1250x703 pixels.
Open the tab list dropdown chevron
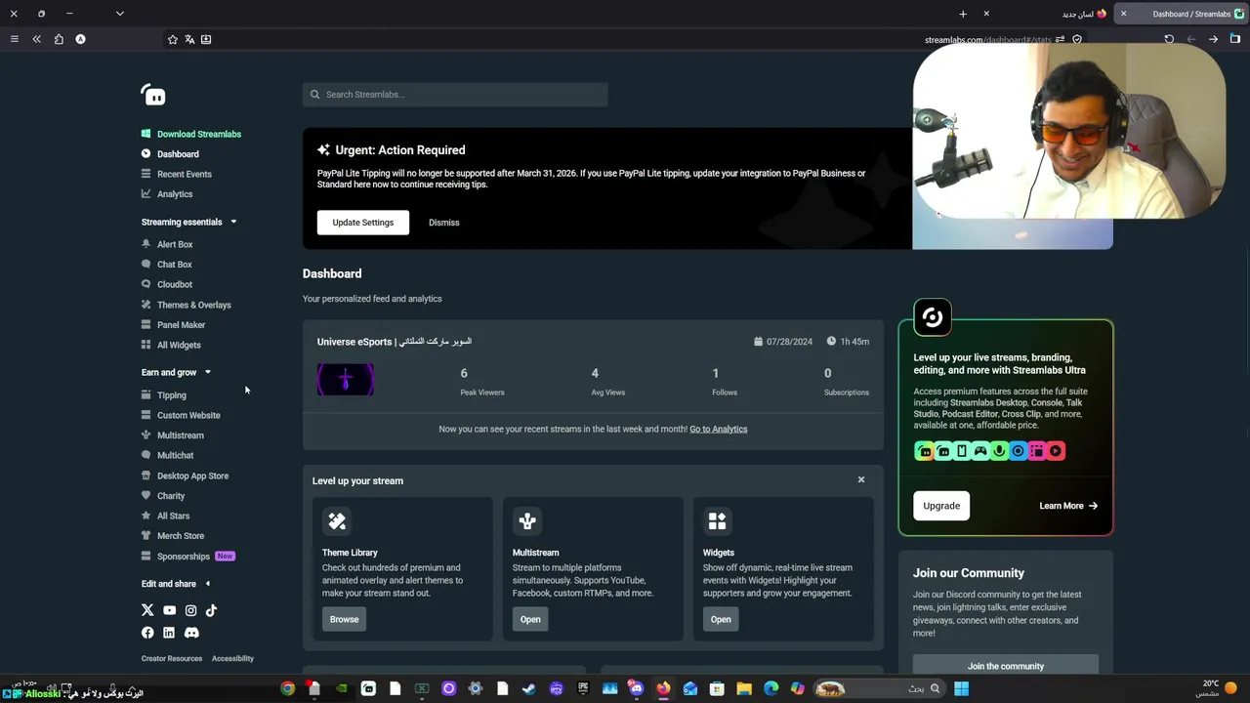119,14
